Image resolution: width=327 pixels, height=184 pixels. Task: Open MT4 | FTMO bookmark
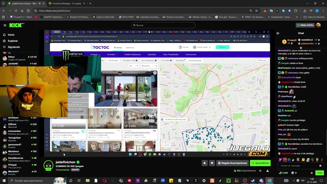126,17
